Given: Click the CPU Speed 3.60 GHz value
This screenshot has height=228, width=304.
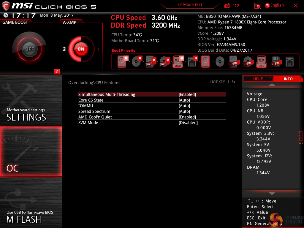Looking at the screenshot, I should tap(164, 18).
